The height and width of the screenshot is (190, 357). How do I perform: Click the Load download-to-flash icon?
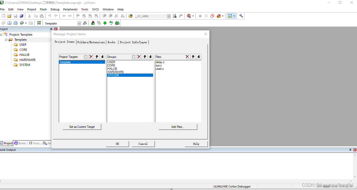click(x=39, y=23)
